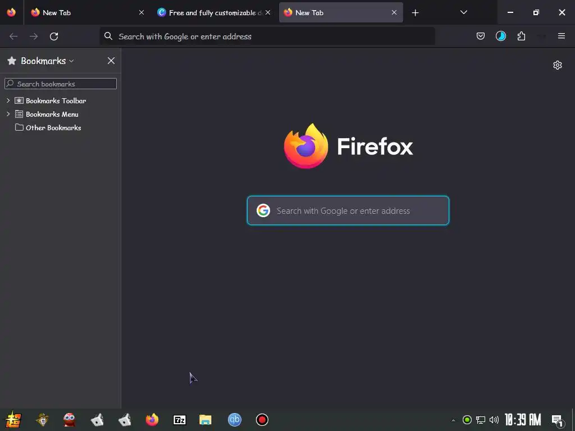Save page to Pocket

tap(481, 36)
